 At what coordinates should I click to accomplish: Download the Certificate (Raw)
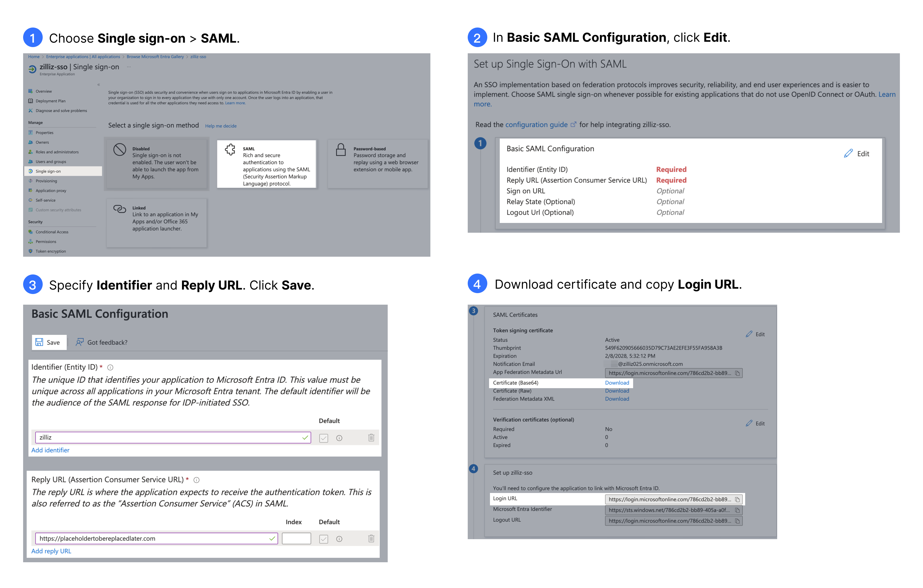[617, 391]
